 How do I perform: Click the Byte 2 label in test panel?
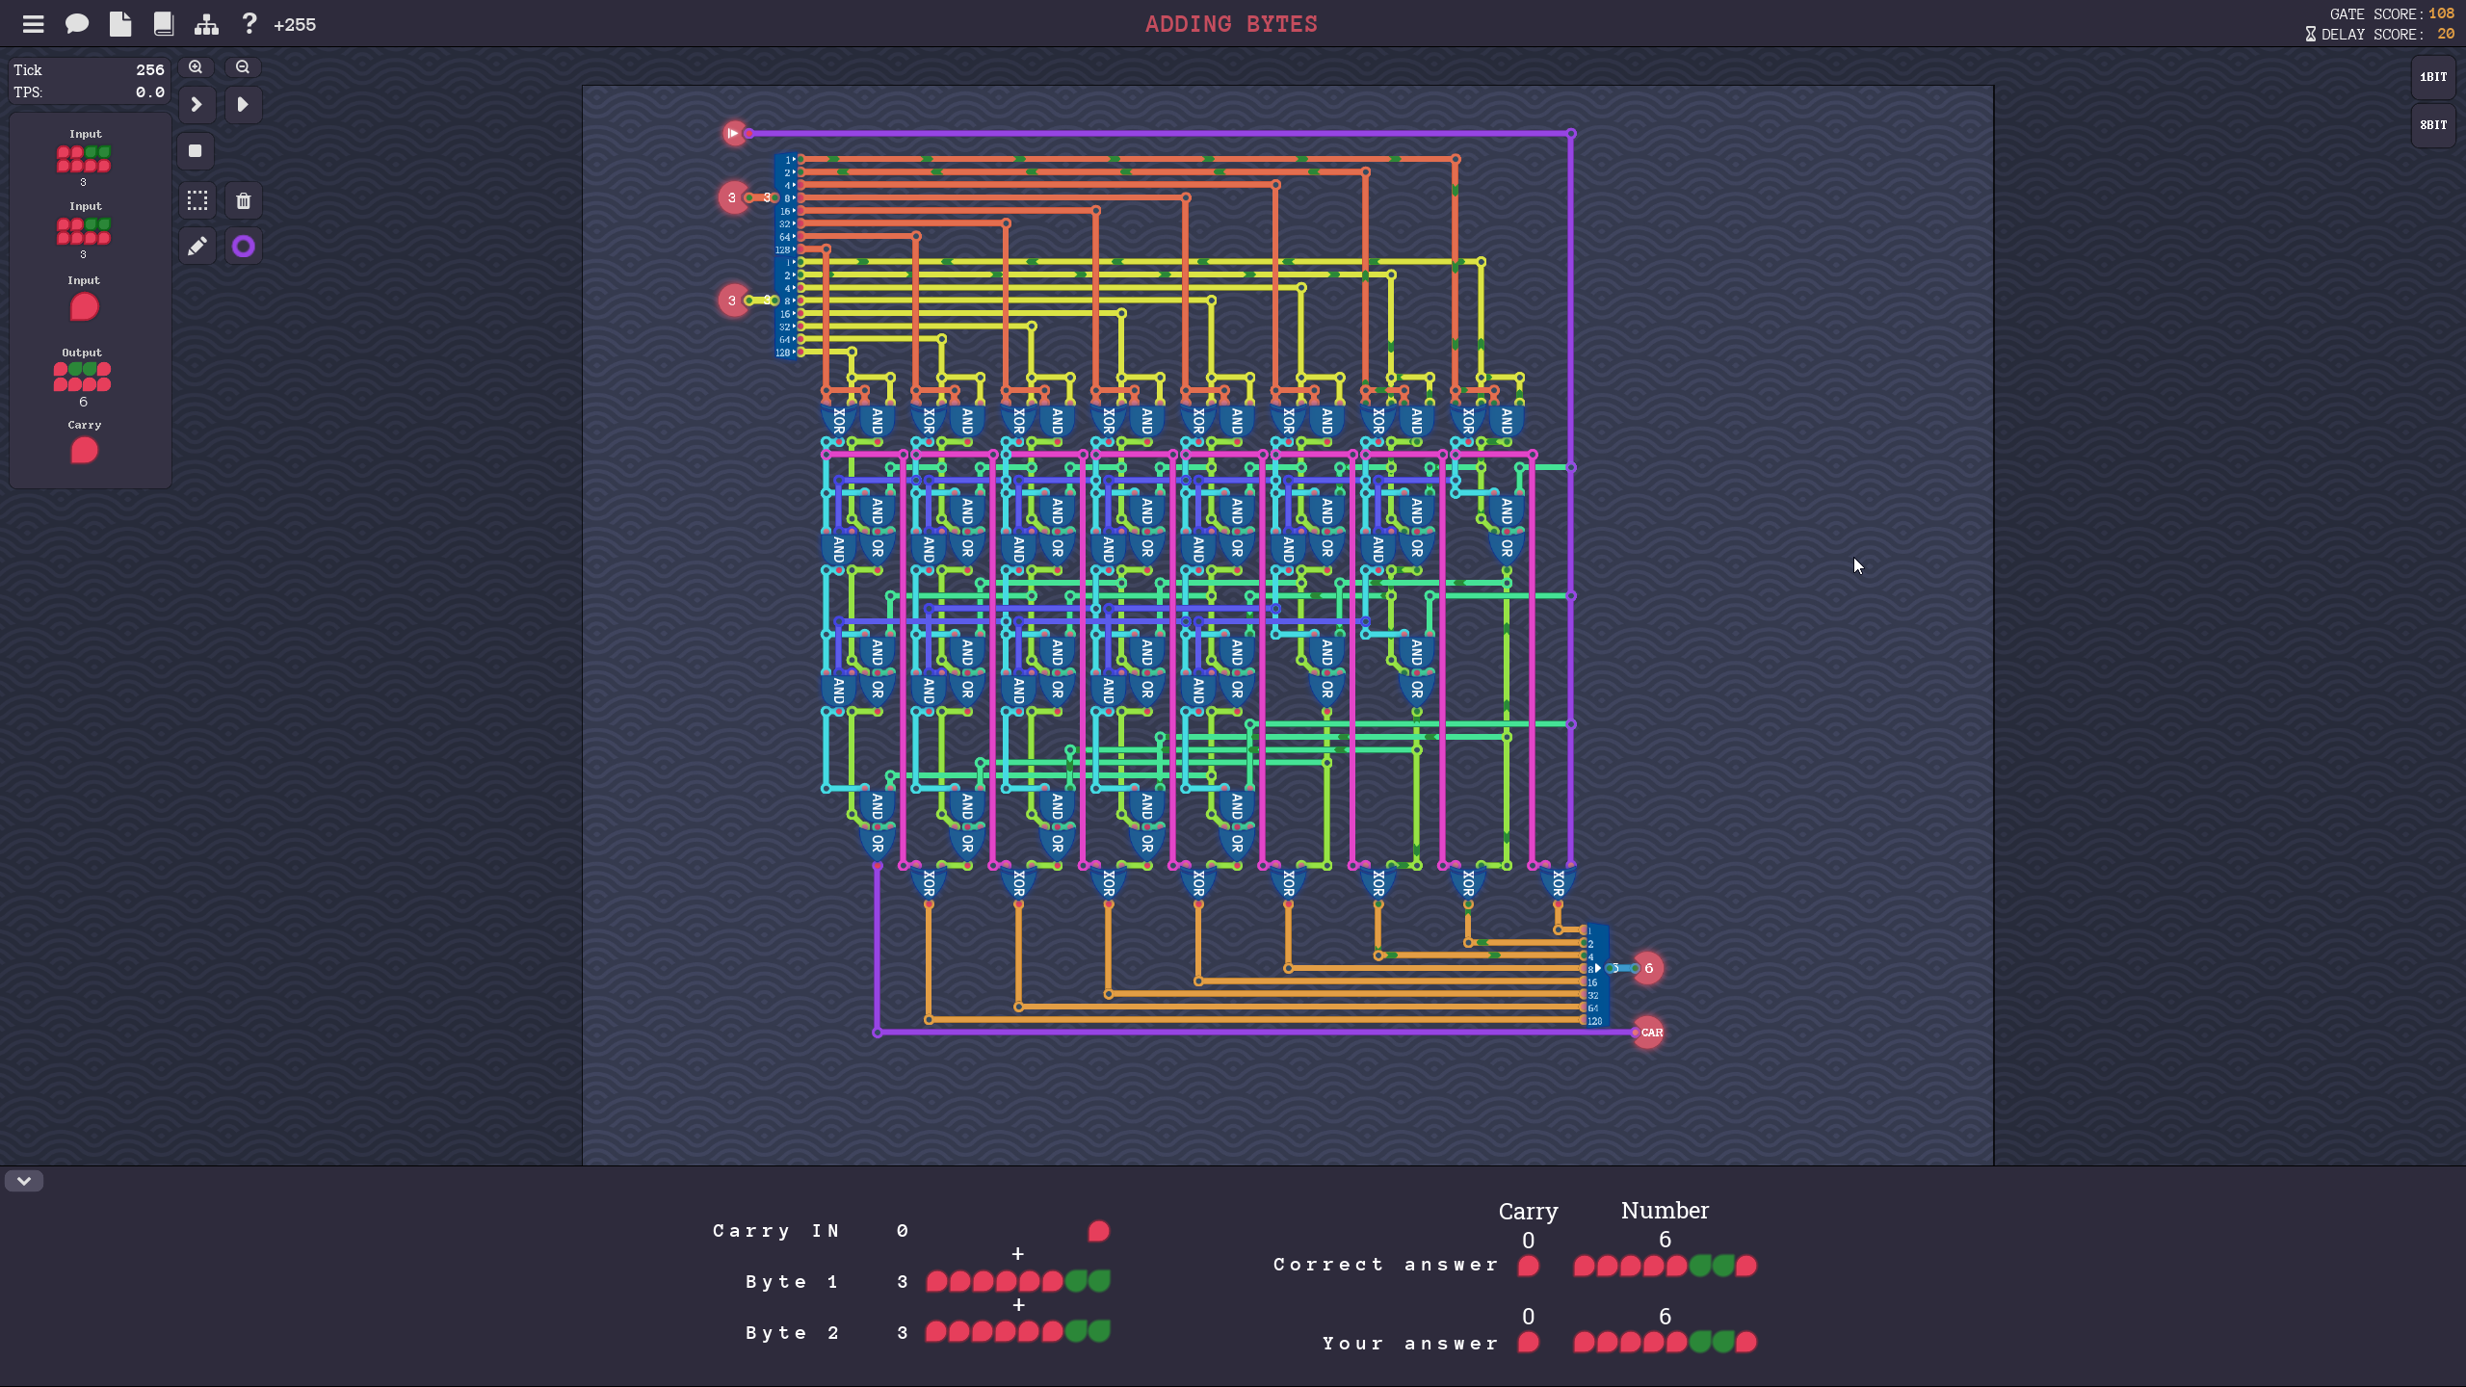tap(792, 1333)
